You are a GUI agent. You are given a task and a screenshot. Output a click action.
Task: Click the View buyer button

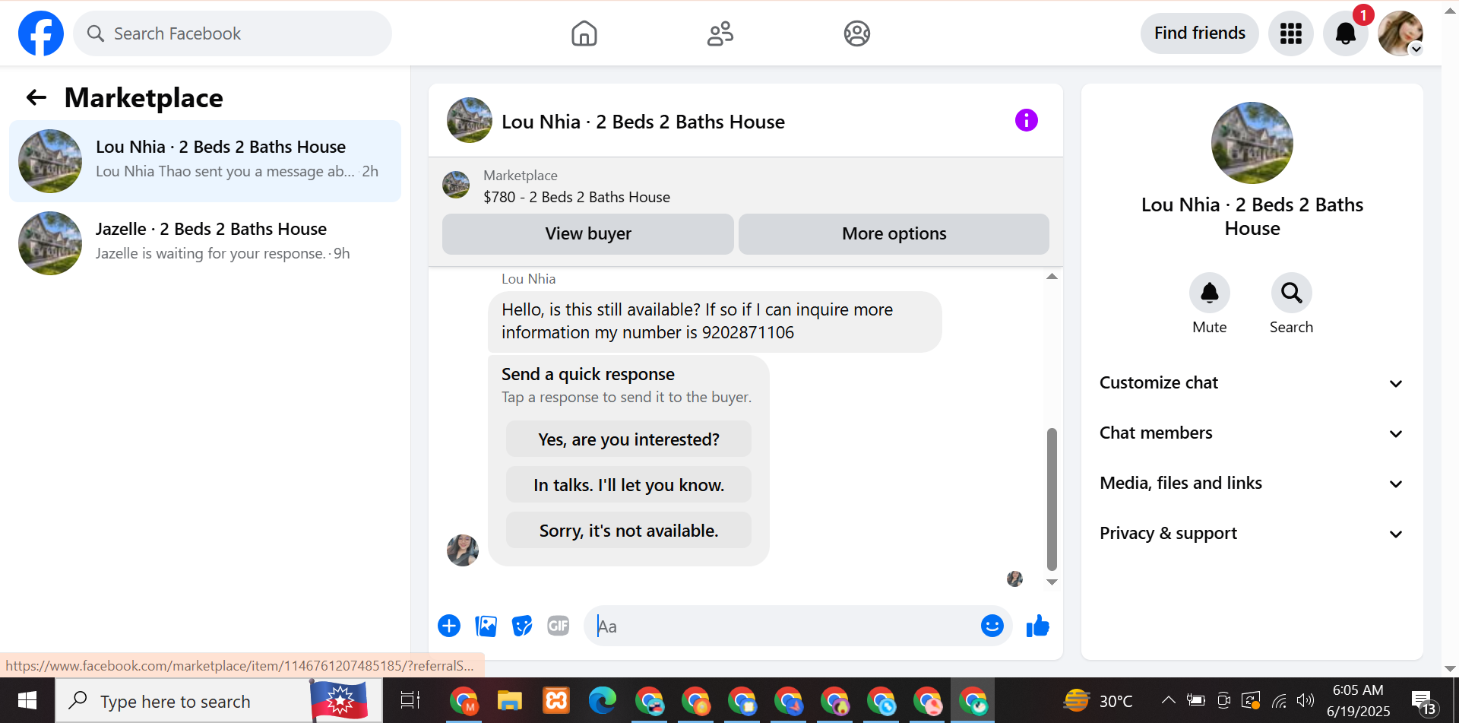click(x=587, y=233)
